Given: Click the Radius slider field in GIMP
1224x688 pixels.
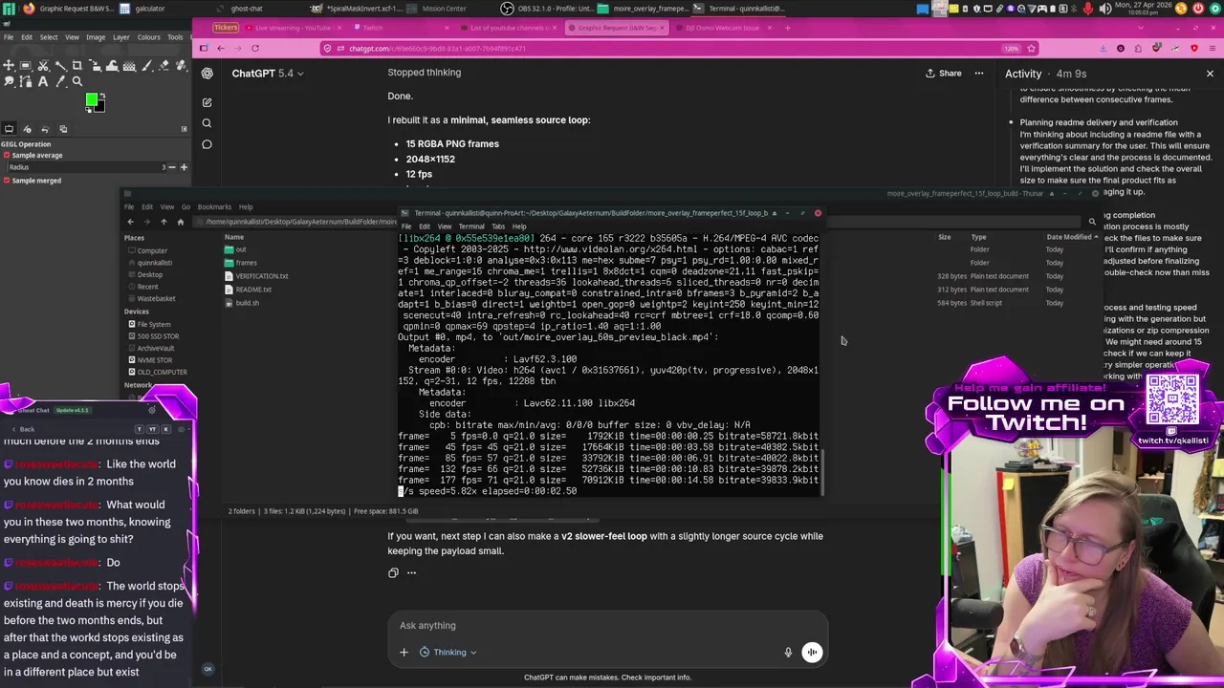Looking at the screenshot, I should [x=86, y=167].
